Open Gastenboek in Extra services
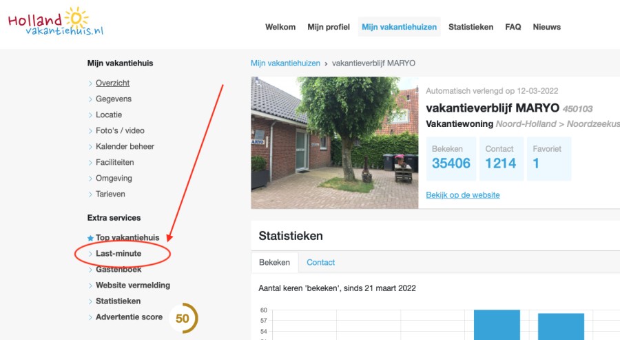Viewport: 620px width, 340px height. tap(118, 270)
